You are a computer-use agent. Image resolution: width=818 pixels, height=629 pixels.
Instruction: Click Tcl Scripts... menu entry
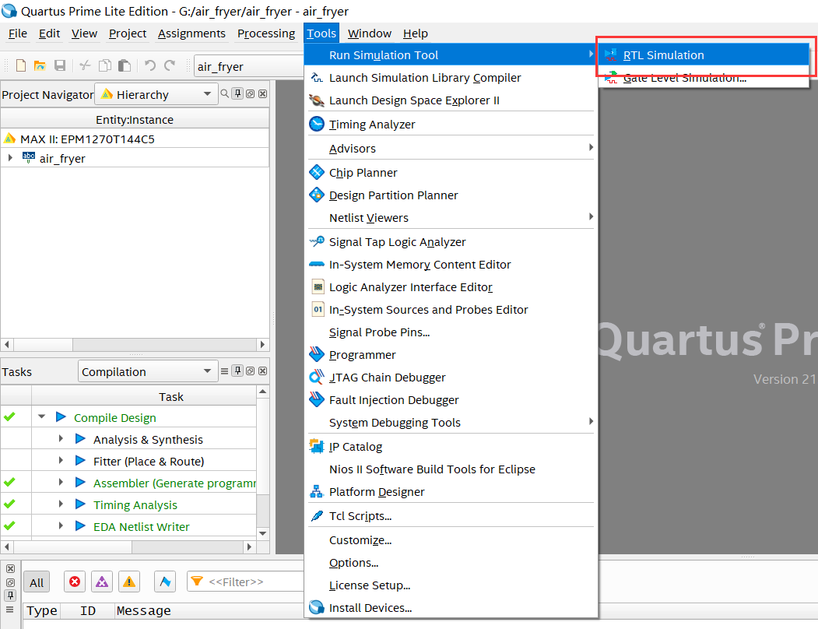point(451,515)
